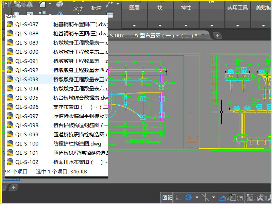Open the 实用工具 utilities panel
The width and height of the screenshot is (272, 204).
[x=238, y=8]
